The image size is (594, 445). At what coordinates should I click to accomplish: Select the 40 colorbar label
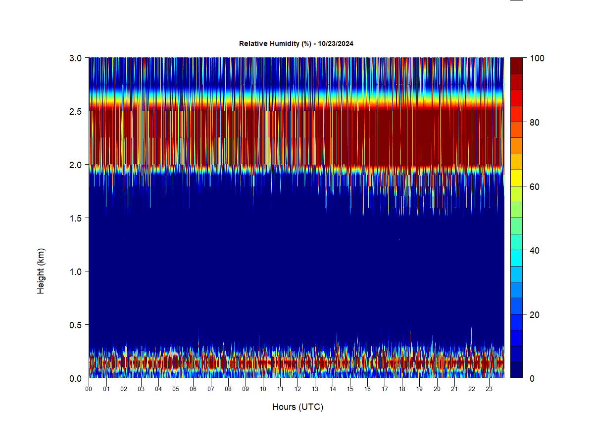click(x=534, y=251)
